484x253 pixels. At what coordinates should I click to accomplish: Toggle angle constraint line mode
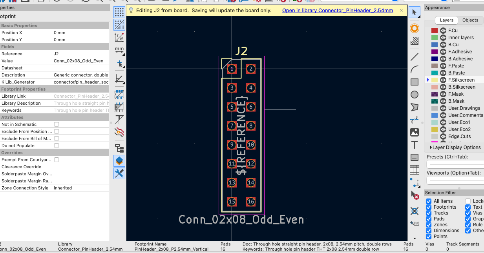coord(119,79)
